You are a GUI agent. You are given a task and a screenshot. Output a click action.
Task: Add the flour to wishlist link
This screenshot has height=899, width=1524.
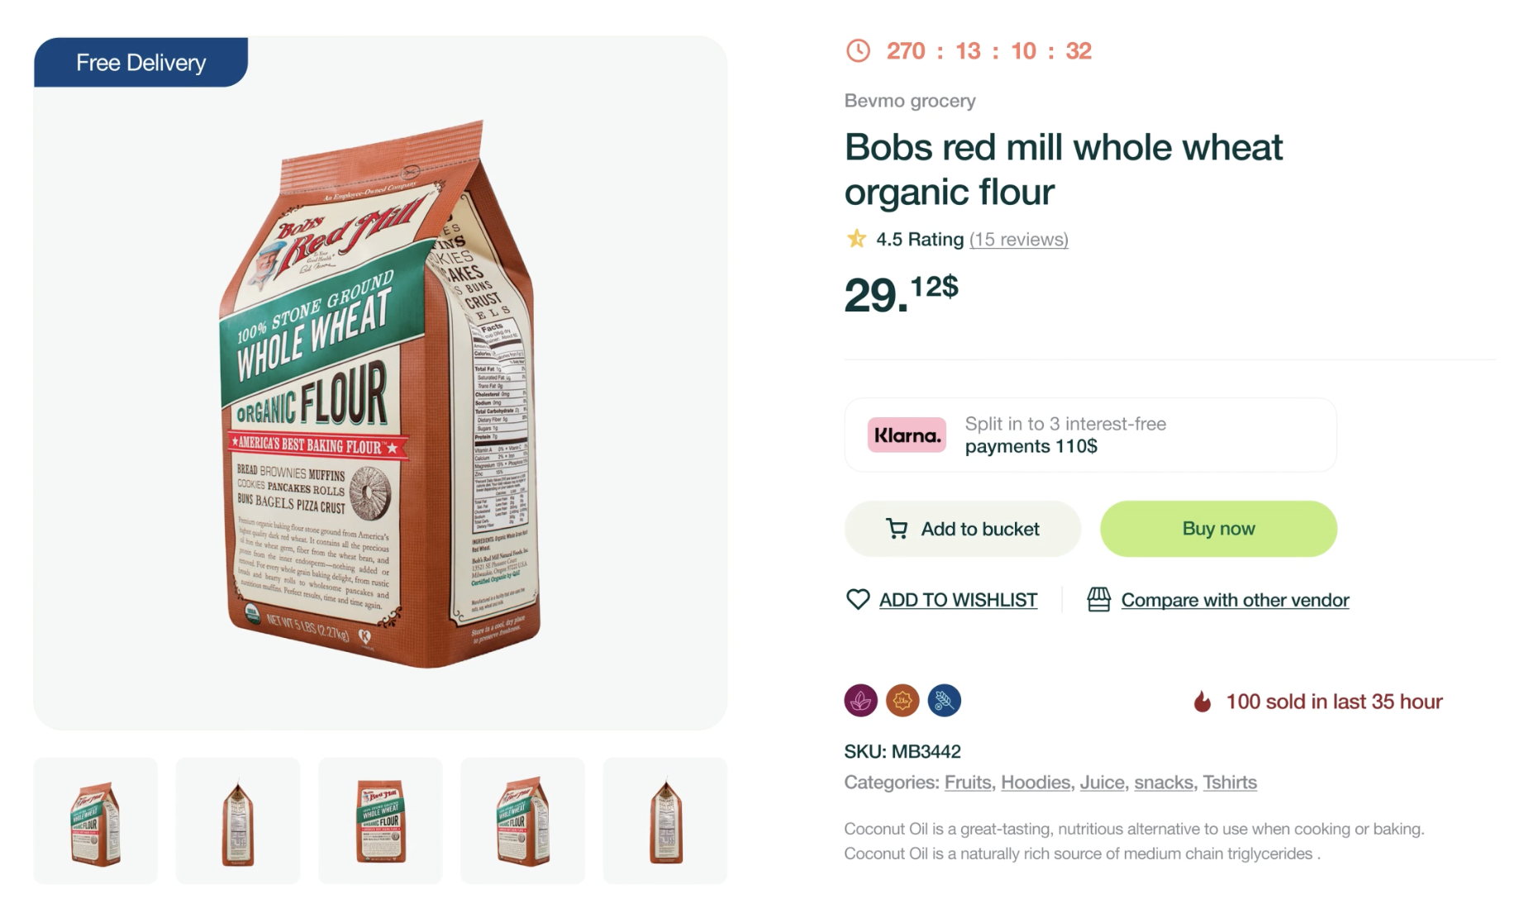[958, 600]
